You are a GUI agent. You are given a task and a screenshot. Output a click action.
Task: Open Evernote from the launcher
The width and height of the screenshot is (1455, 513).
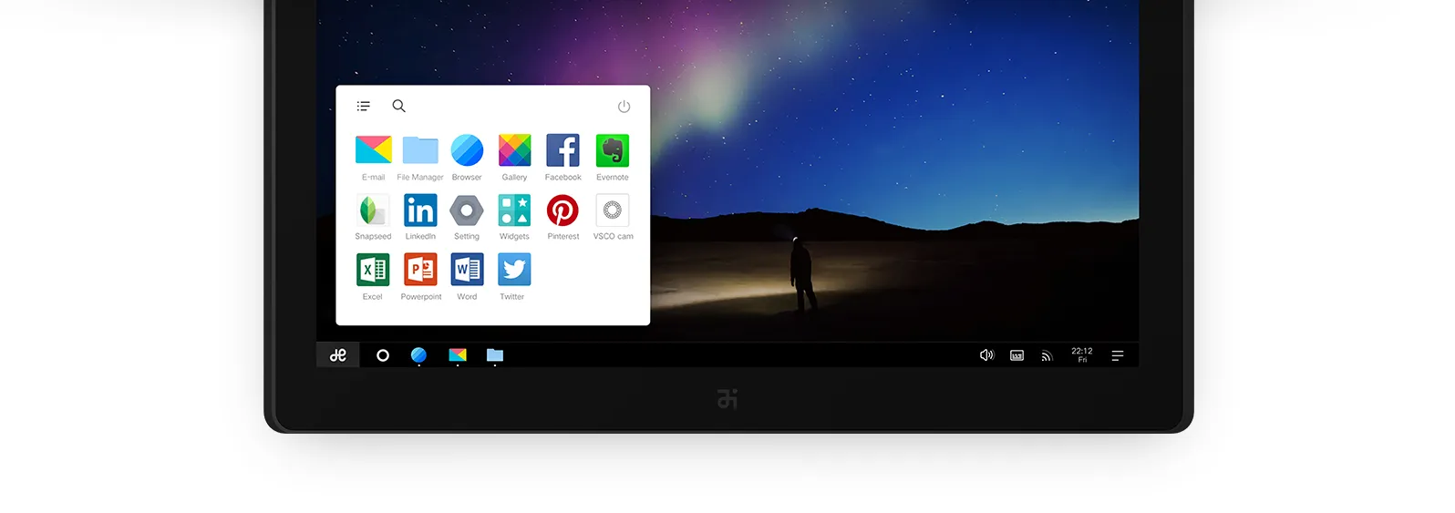coord(613,150)
